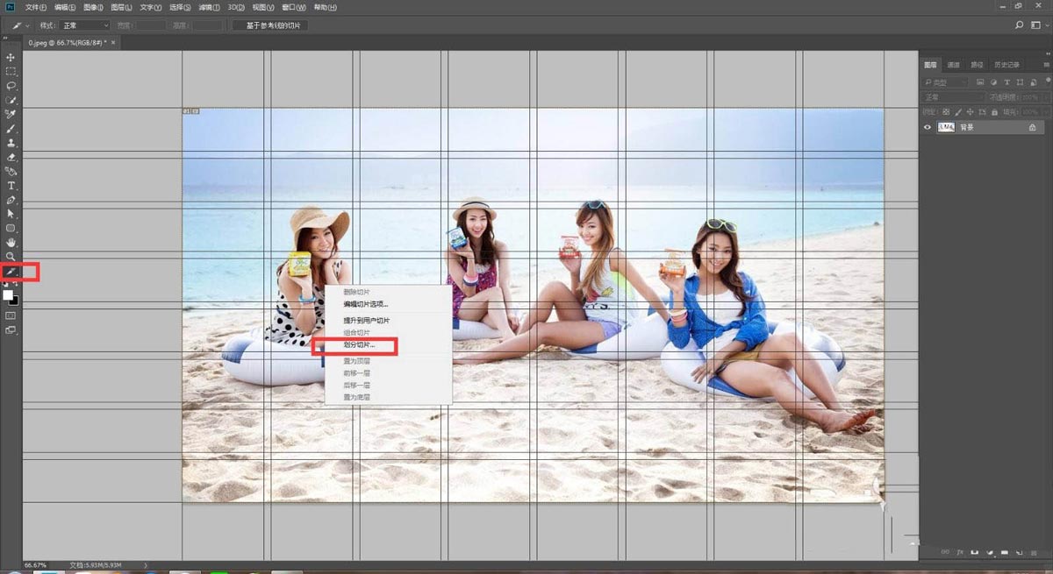The width and height of the screenshot is (1053, 574).
Task: Select the Rectangular Marquee tool
Action: coord(11,72)
